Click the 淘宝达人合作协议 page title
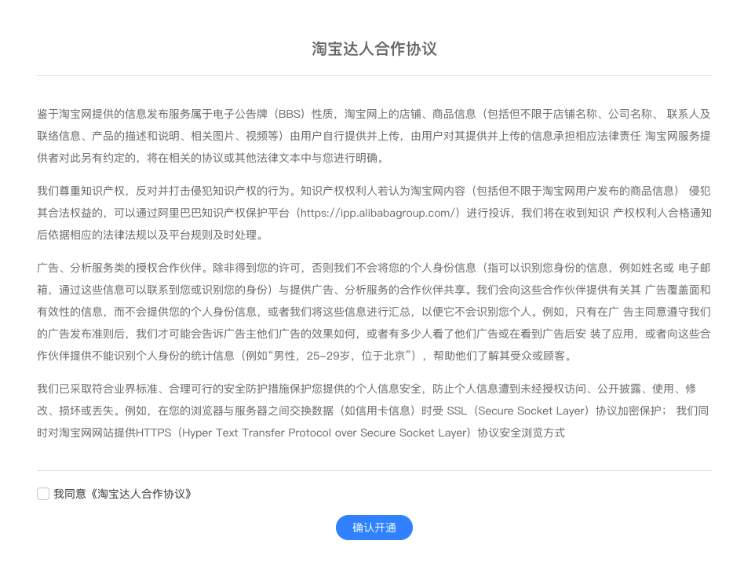Viewport: 744px width, 577px height. (x=374, y=49)
